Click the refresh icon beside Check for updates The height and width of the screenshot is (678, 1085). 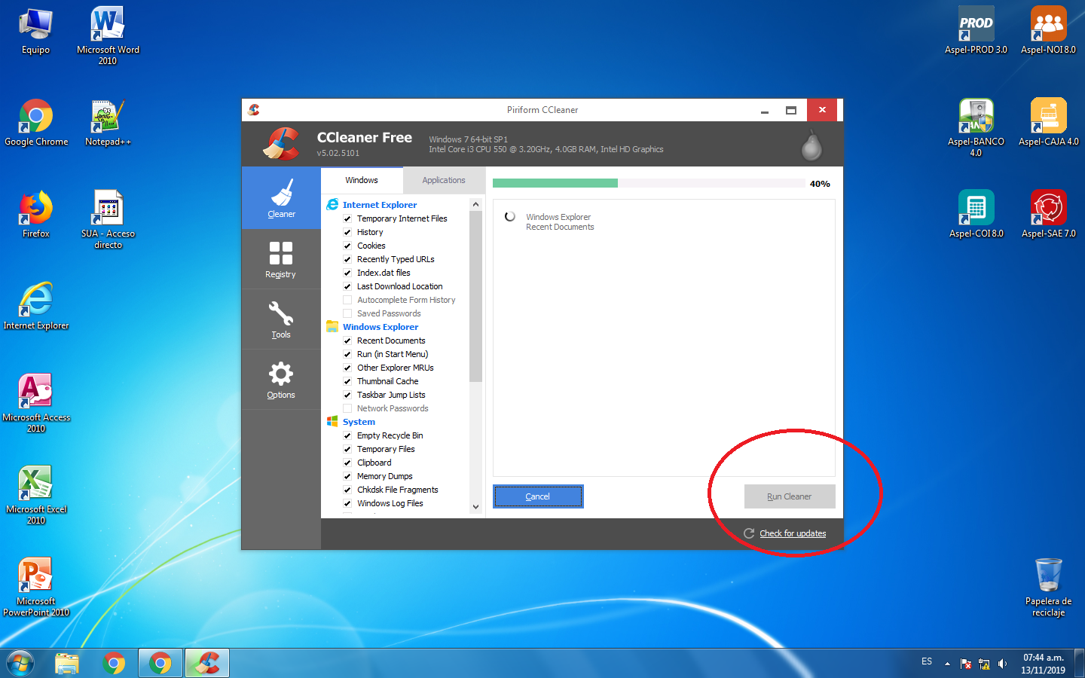pos(749,533)
